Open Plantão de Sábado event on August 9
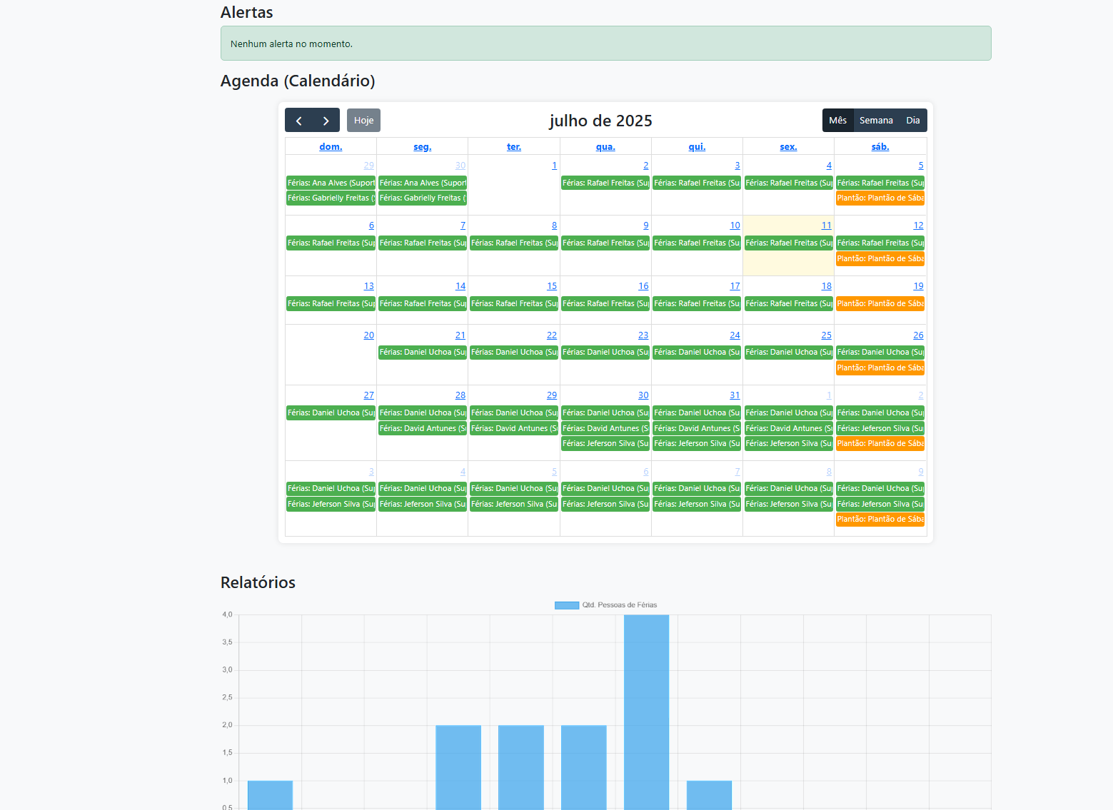1113x810 pixels. [x=880, y=520]
